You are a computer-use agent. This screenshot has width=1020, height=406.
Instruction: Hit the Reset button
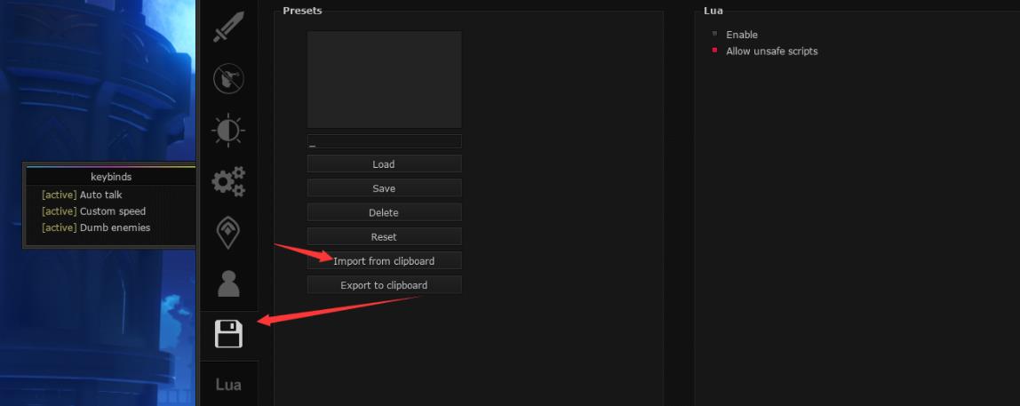tap(384, 237)
